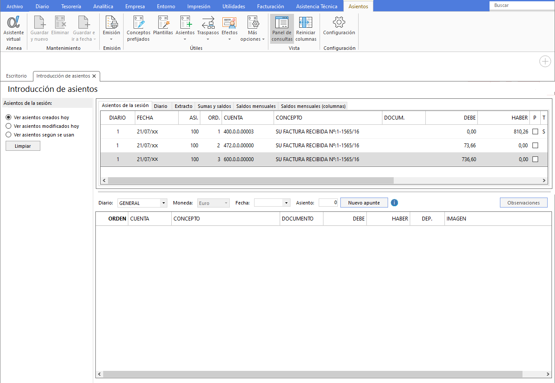Click the round plus icon at right
The image size is (555, 383).
545,62
